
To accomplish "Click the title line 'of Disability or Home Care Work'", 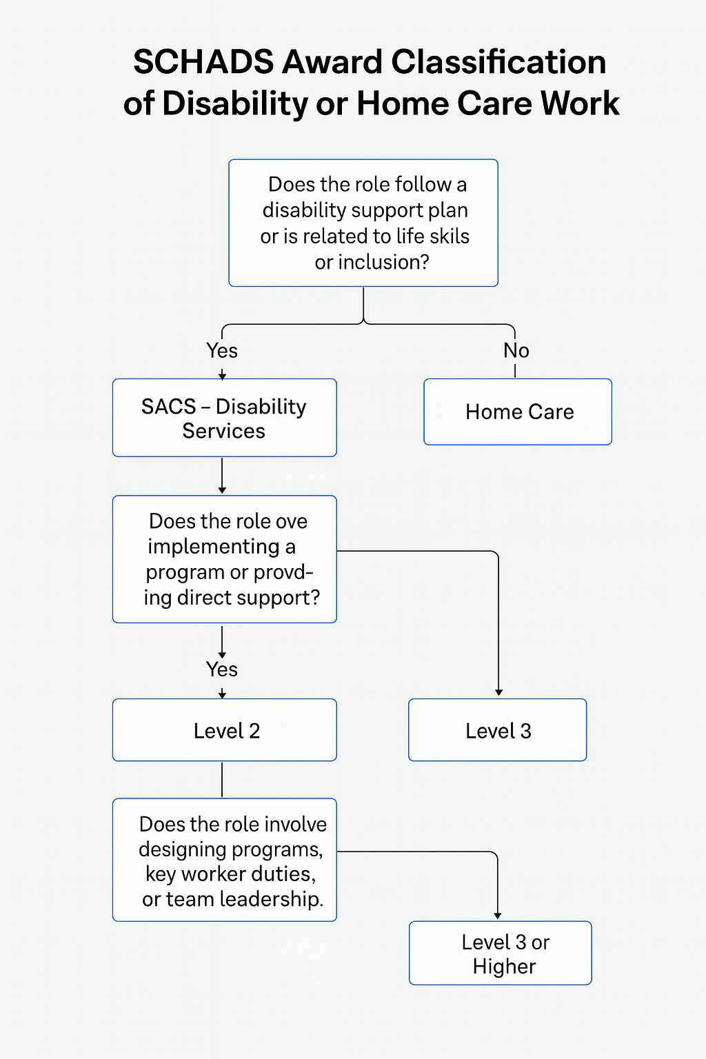I will pos(371,103).
